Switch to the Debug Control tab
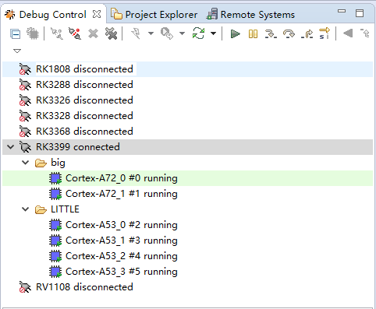 click(x=52, y=15)
